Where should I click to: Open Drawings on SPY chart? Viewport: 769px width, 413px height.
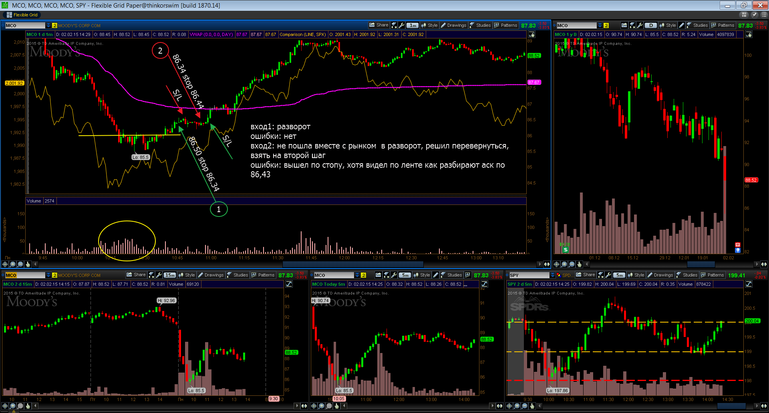click(660, 275)
